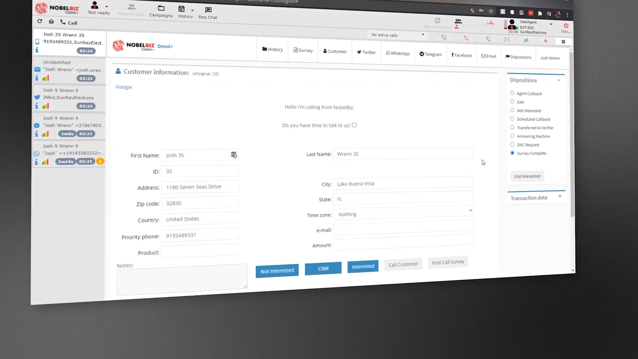Select the Survey Complete disposition
Screen dimensions: 638x359
click(512, 153)
